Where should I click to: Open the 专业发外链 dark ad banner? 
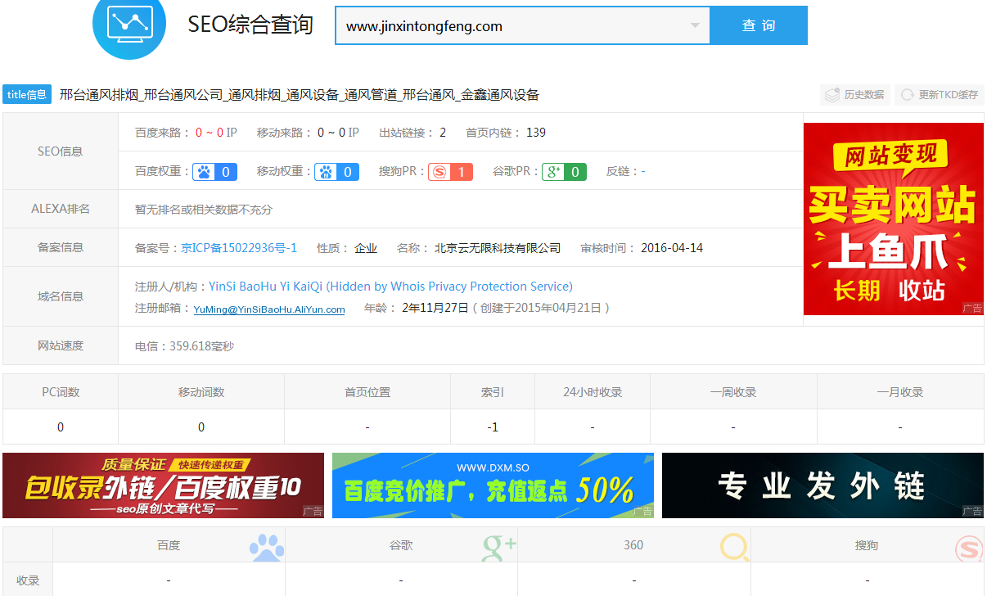(822, 485)
